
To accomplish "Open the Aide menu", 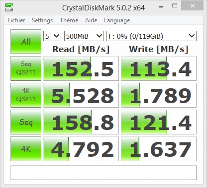I will [x=91, y=20].
